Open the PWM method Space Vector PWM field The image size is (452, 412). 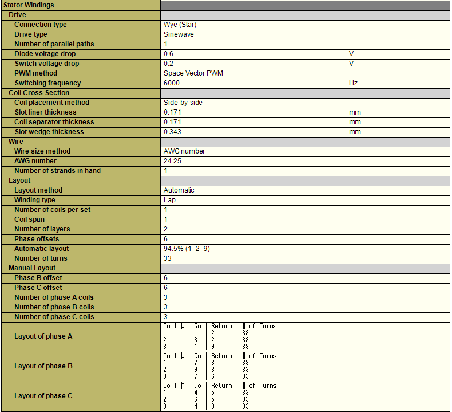point(193,73)
